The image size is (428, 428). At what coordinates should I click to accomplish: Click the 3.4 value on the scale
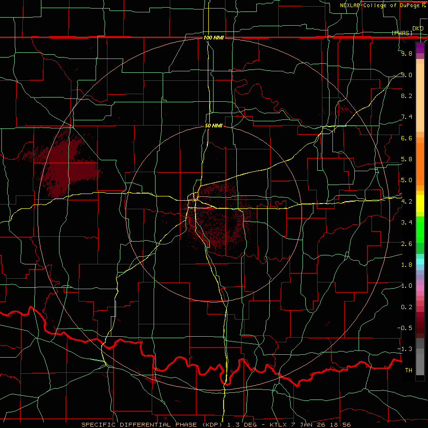(407, 223)
